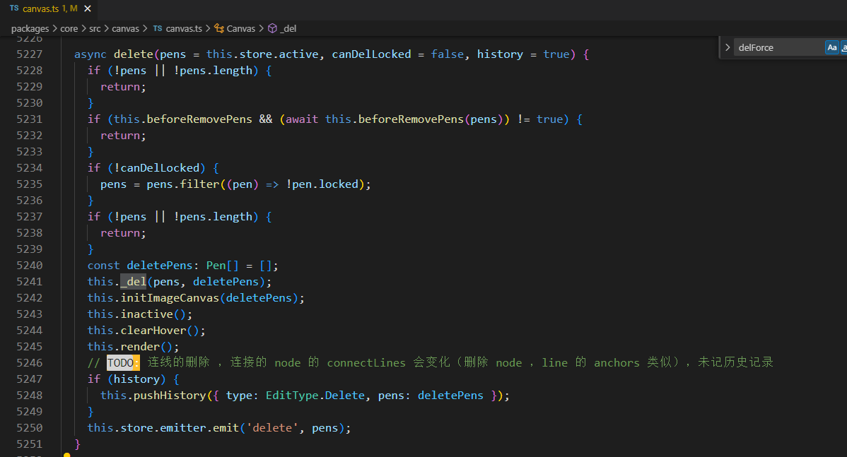Open the canvas.ts file breadcrumb segment
The width and height of the screenshot is (847, 457).
pos(184,28)
